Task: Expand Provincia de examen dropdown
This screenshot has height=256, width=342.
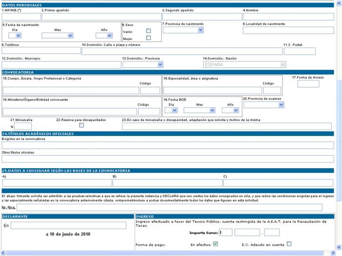Action: click(264, 105)
